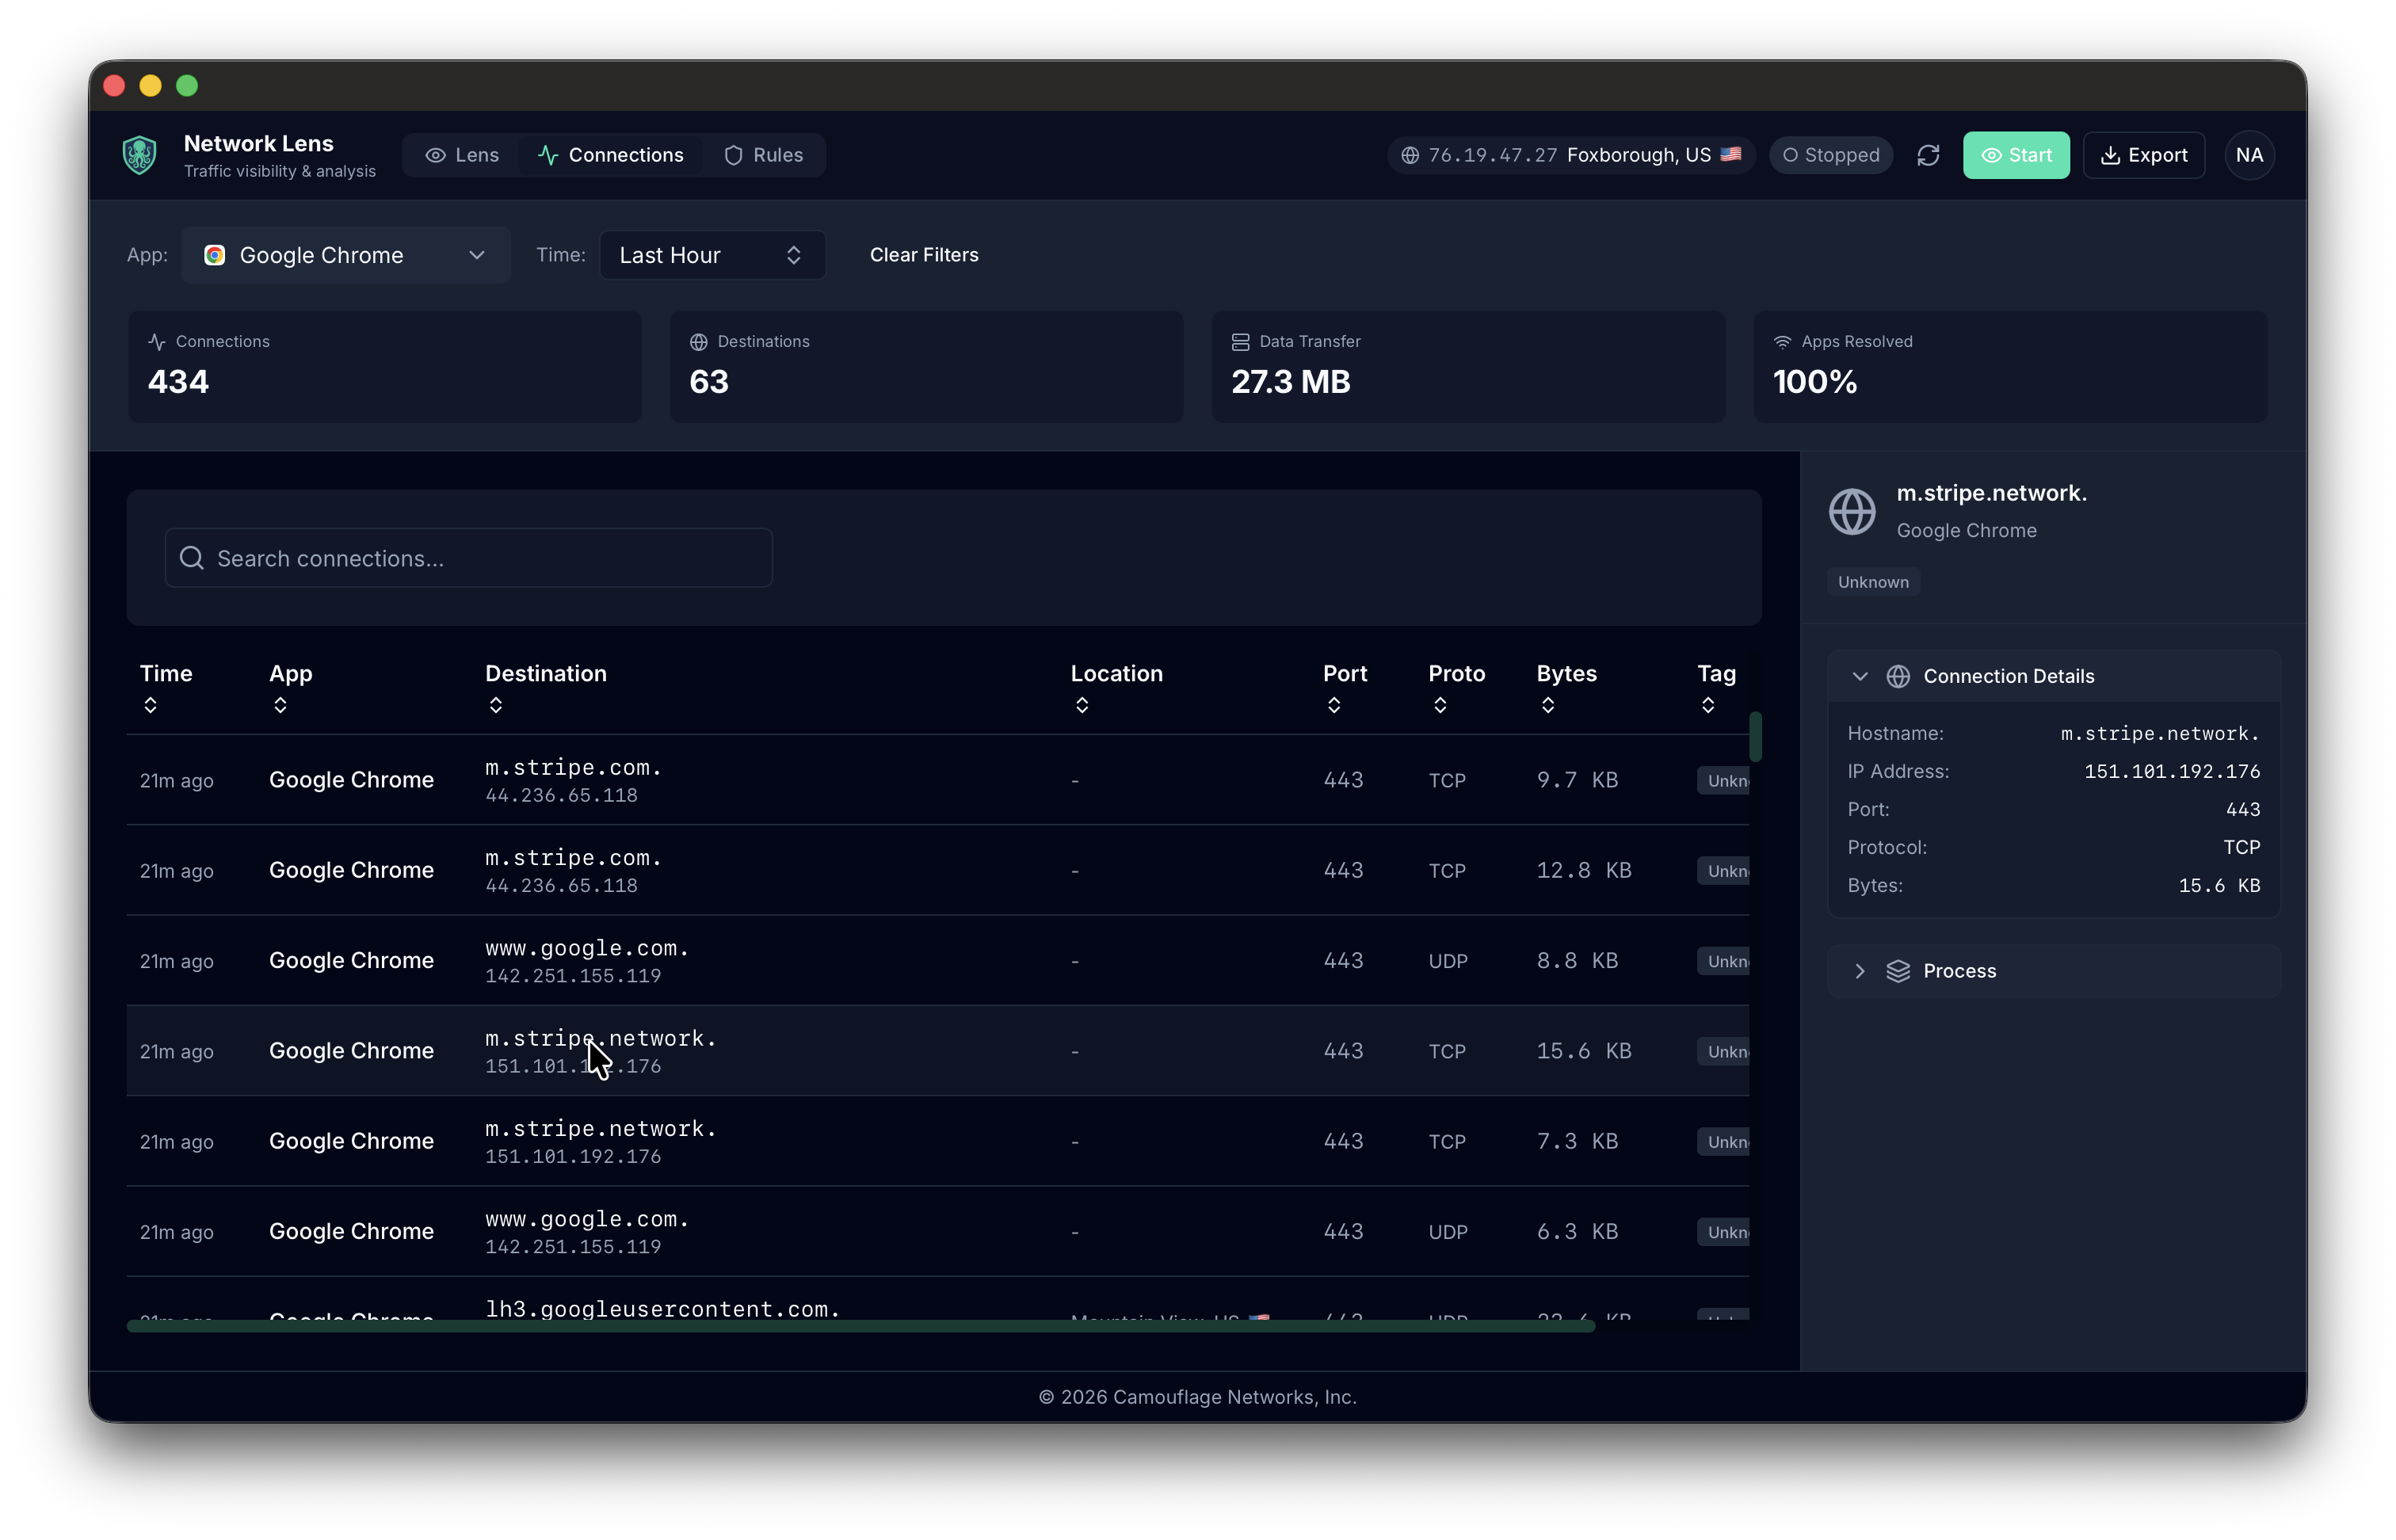Select the m.stripe.com. row with 9.7 KB
Screen dimensions: 2396x1540
click(938, 780)
